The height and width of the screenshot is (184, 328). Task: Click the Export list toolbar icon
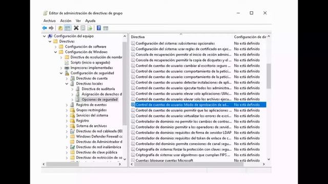pyautogui.click(x=90, y=28)
